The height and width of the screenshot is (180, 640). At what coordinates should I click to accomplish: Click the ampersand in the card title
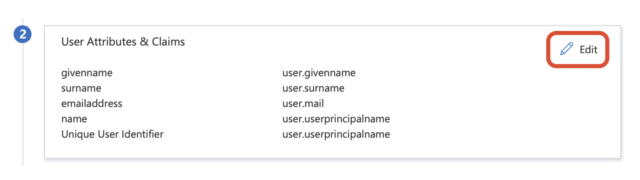pos(144,42)
